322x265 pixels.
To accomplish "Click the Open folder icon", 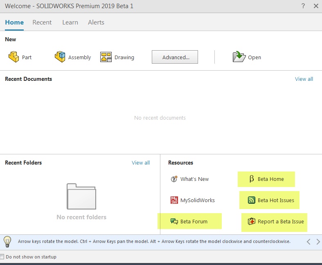I will point(239,57).
